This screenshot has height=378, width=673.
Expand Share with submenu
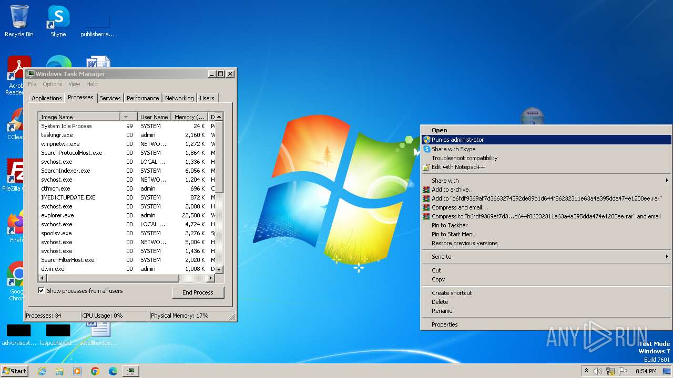tap(546, 181)
